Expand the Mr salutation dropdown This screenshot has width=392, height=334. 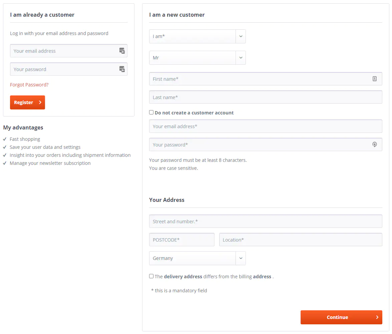point(197,58)
